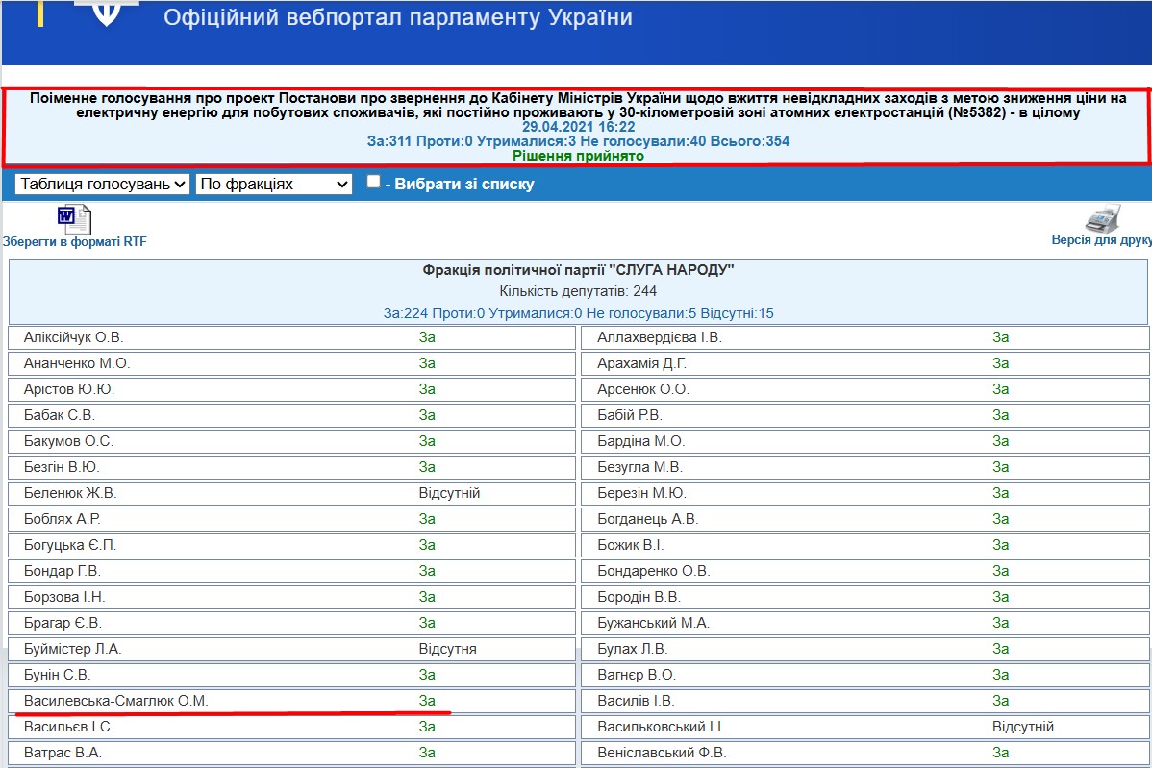Click 'Відсутня' status for Буймістер Л.А.
1152x768 pixels.
click(448, 649)
